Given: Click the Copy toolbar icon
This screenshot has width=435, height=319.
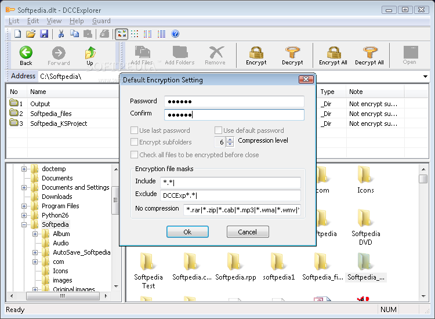Looking at the screenshot, I should (x=74, y=34).
